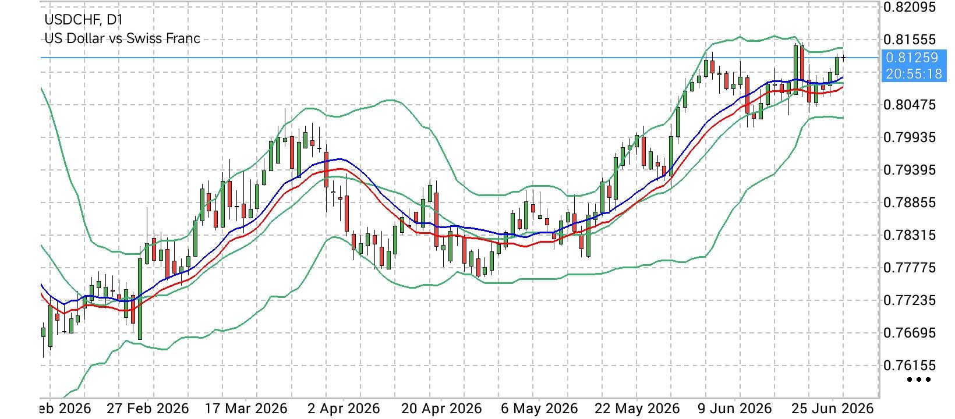Click the 0.78855 price axis label
955x419 pixels.
[910, 203]
